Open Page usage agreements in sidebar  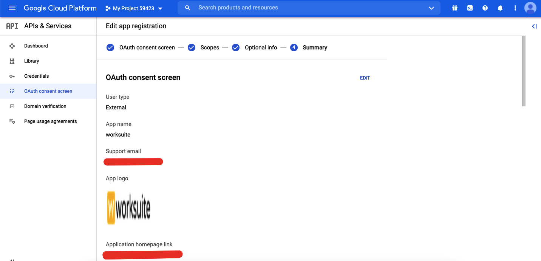click(48, 121)
